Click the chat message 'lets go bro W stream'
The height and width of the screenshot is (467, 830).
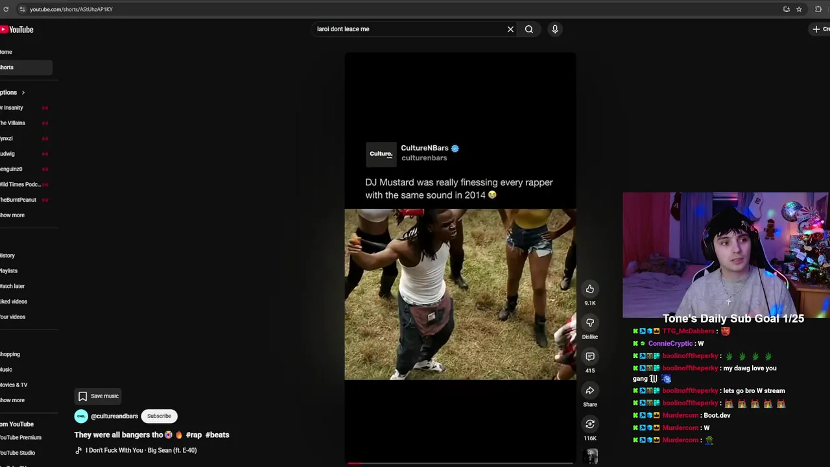pyautogui.click(x=753, y=391)
